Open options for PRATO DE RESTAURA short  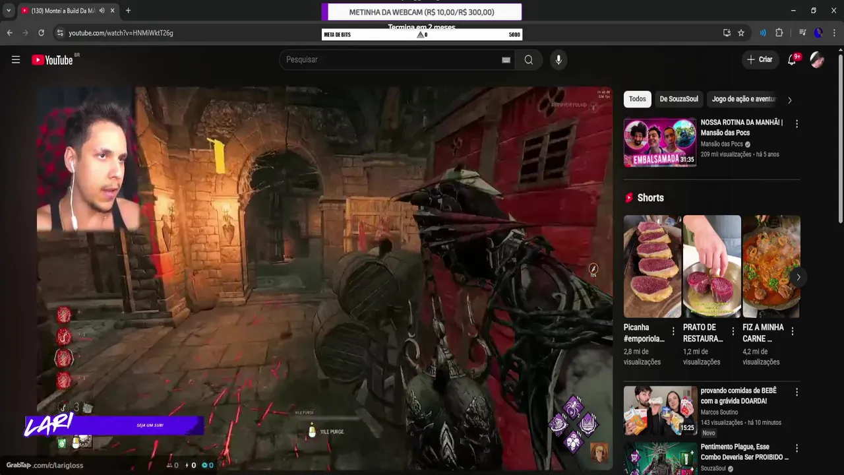pyautogui.click(x=733, y=331)
